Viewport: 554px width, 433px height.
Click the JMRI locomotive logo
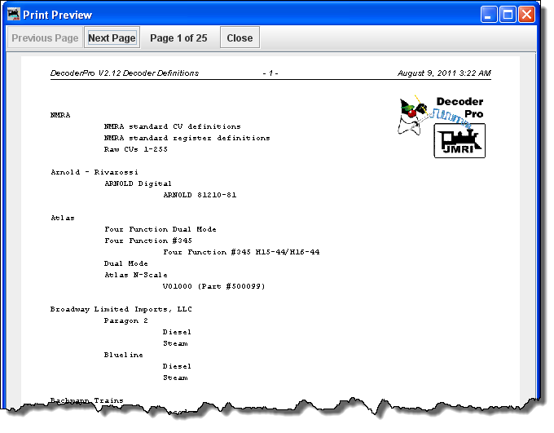(x=459, y=140)
